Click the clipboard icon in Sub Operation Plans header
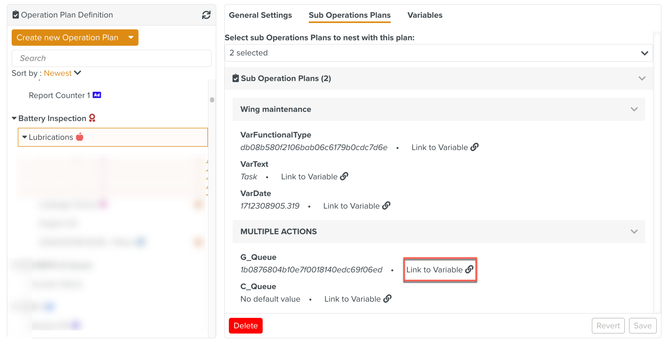662x344 pixels. tap(235, 78)
